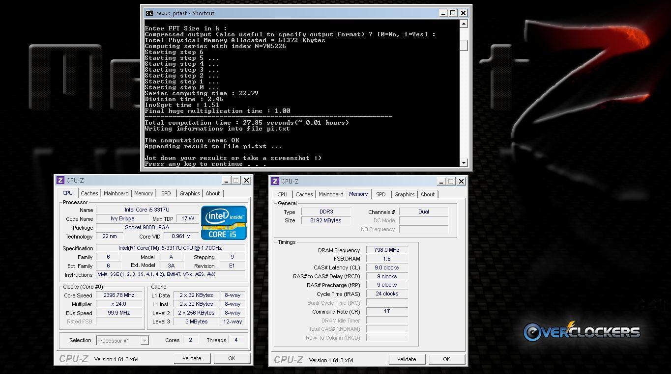
Task: Open the Memory tab in left CPU-Z window
Action: (144, 193)
